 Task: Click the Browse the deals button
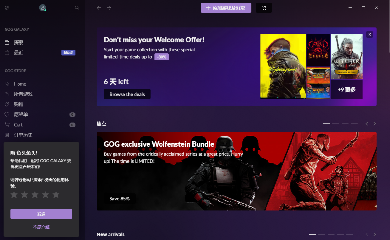127,94
